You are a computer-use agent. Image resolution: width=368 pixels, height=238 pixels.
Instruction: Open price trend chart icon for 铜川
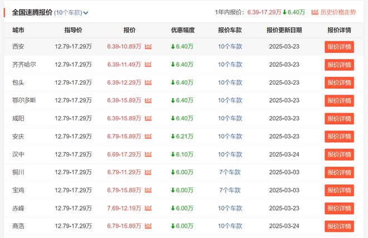(148, 172)
